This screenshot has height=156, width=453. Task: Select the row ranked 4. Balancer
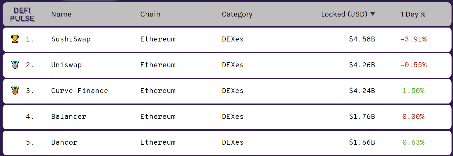point(227,117)
